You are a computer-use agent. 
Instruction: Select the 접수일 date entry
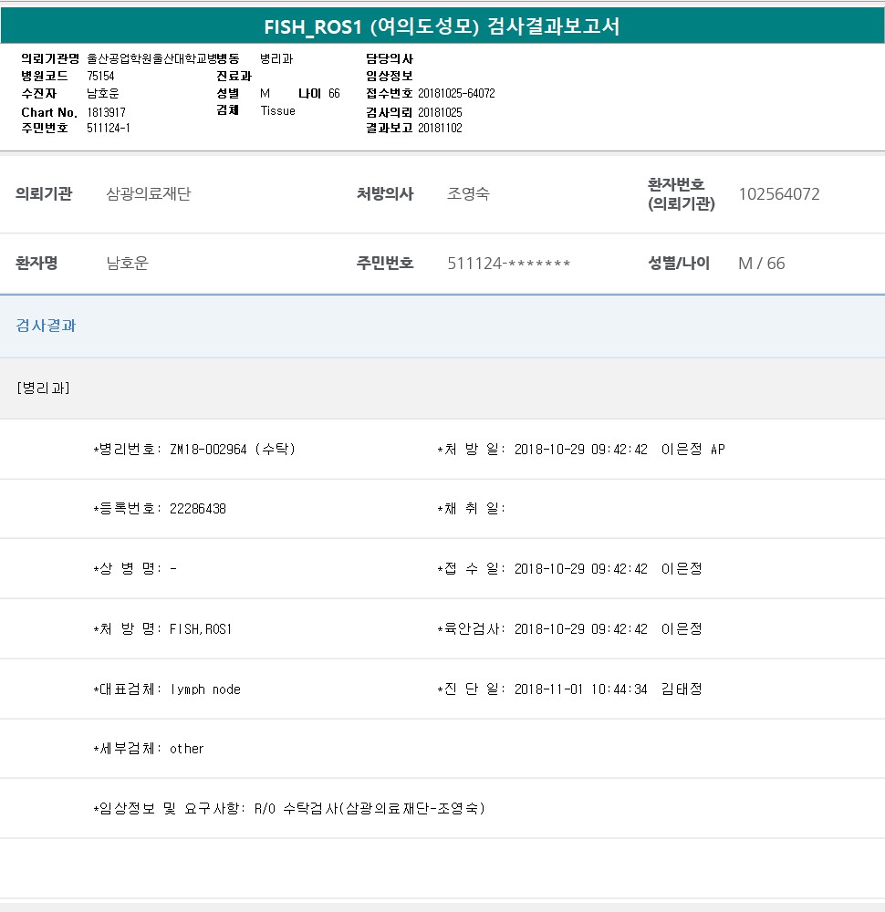coord(580,569)
